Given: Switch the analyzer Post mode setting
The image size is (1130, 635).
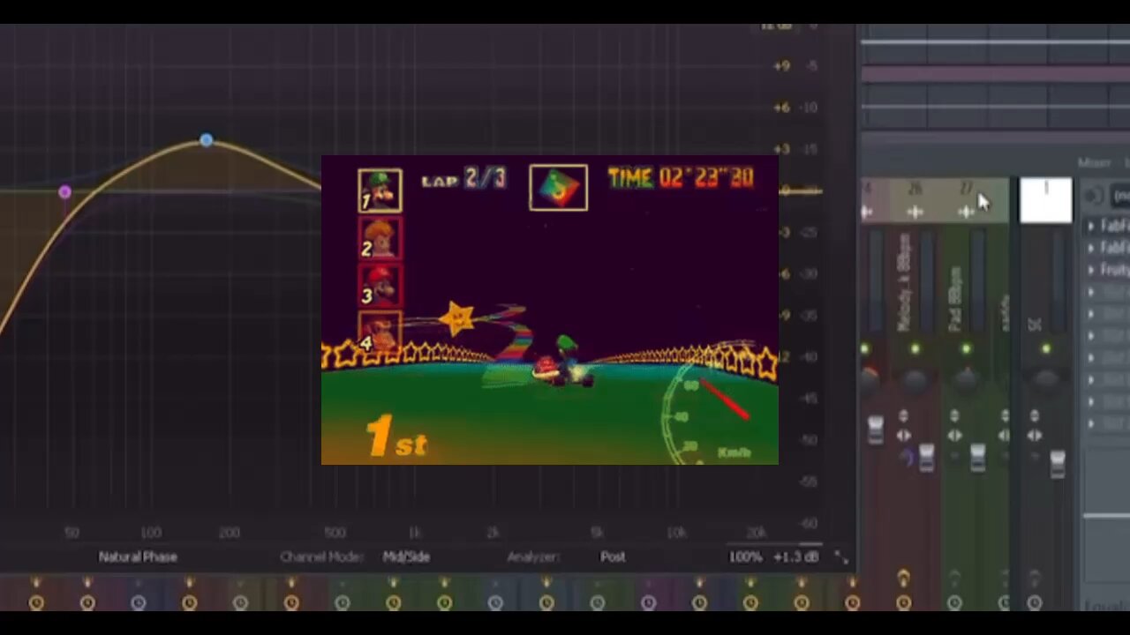Looking at the screenshot, I should tap(613, 557).
